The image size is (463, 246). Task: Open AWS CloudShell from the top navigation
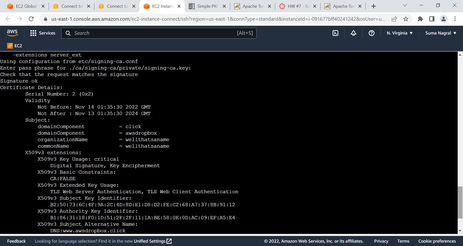pyautogui.click(x=336, y=33)
